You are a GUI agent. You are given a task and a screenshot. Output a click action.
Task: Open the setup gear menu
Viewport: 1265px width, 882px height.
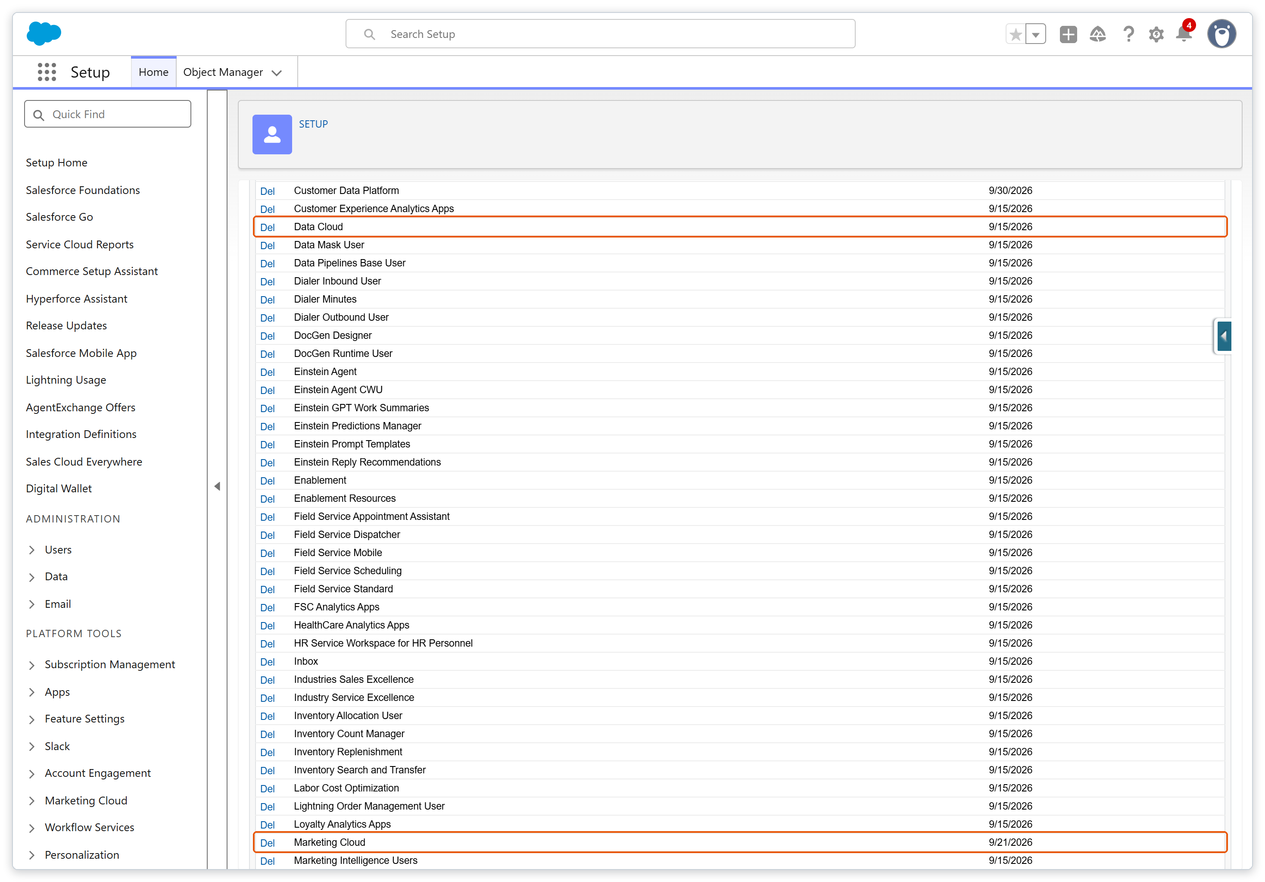(1156, 34)
